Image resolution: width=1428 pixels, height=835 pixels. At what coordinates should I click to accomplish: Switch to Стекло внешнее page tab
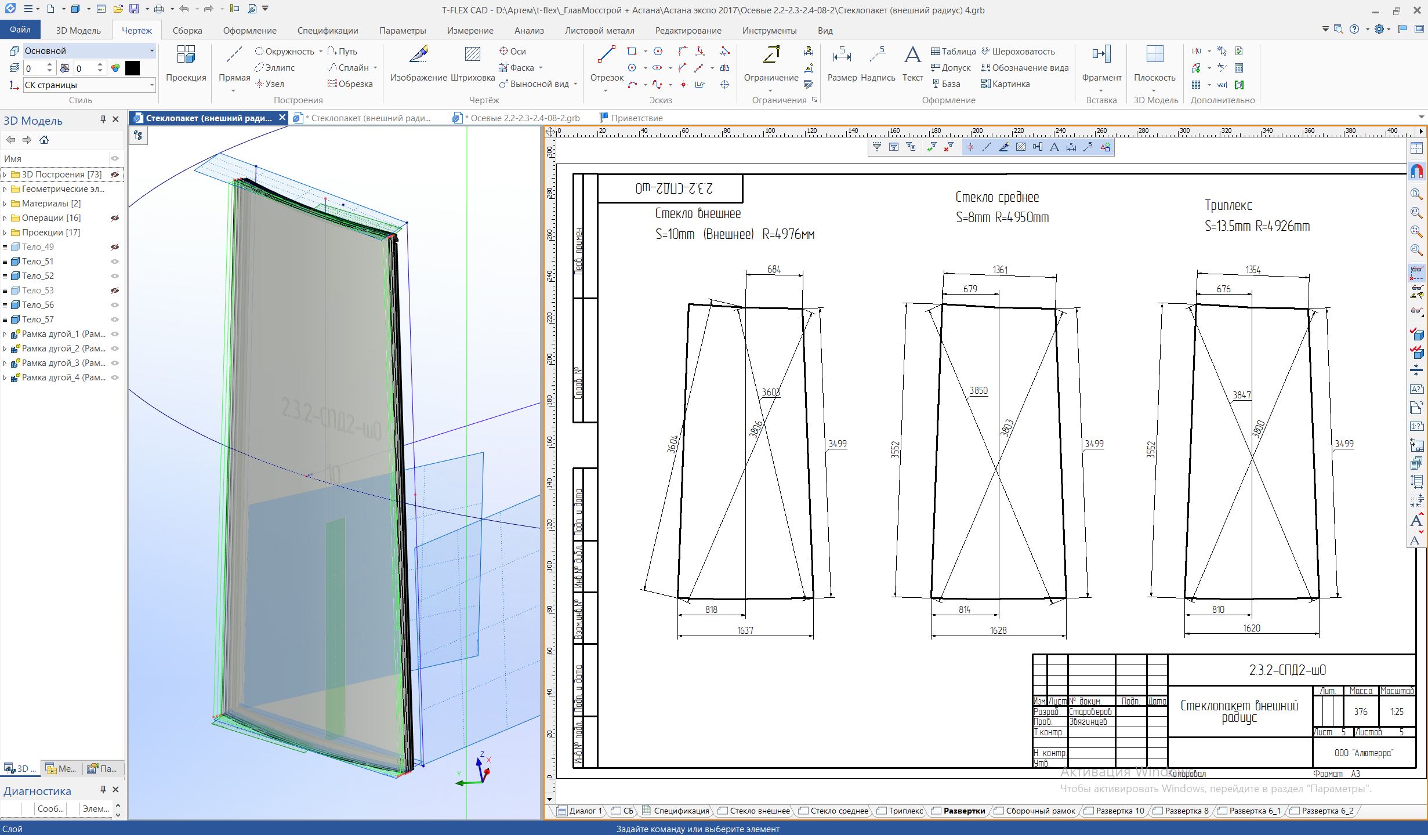point(754,811)
